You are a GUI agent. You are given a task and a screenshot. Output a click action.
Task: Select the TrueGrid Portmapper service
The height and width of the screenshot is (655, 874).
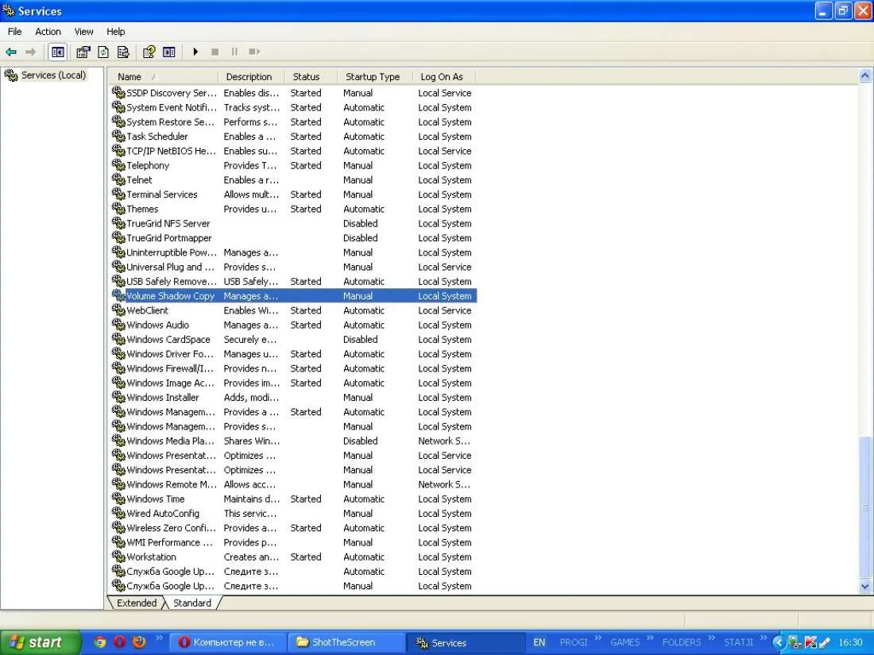coord(294,238)
